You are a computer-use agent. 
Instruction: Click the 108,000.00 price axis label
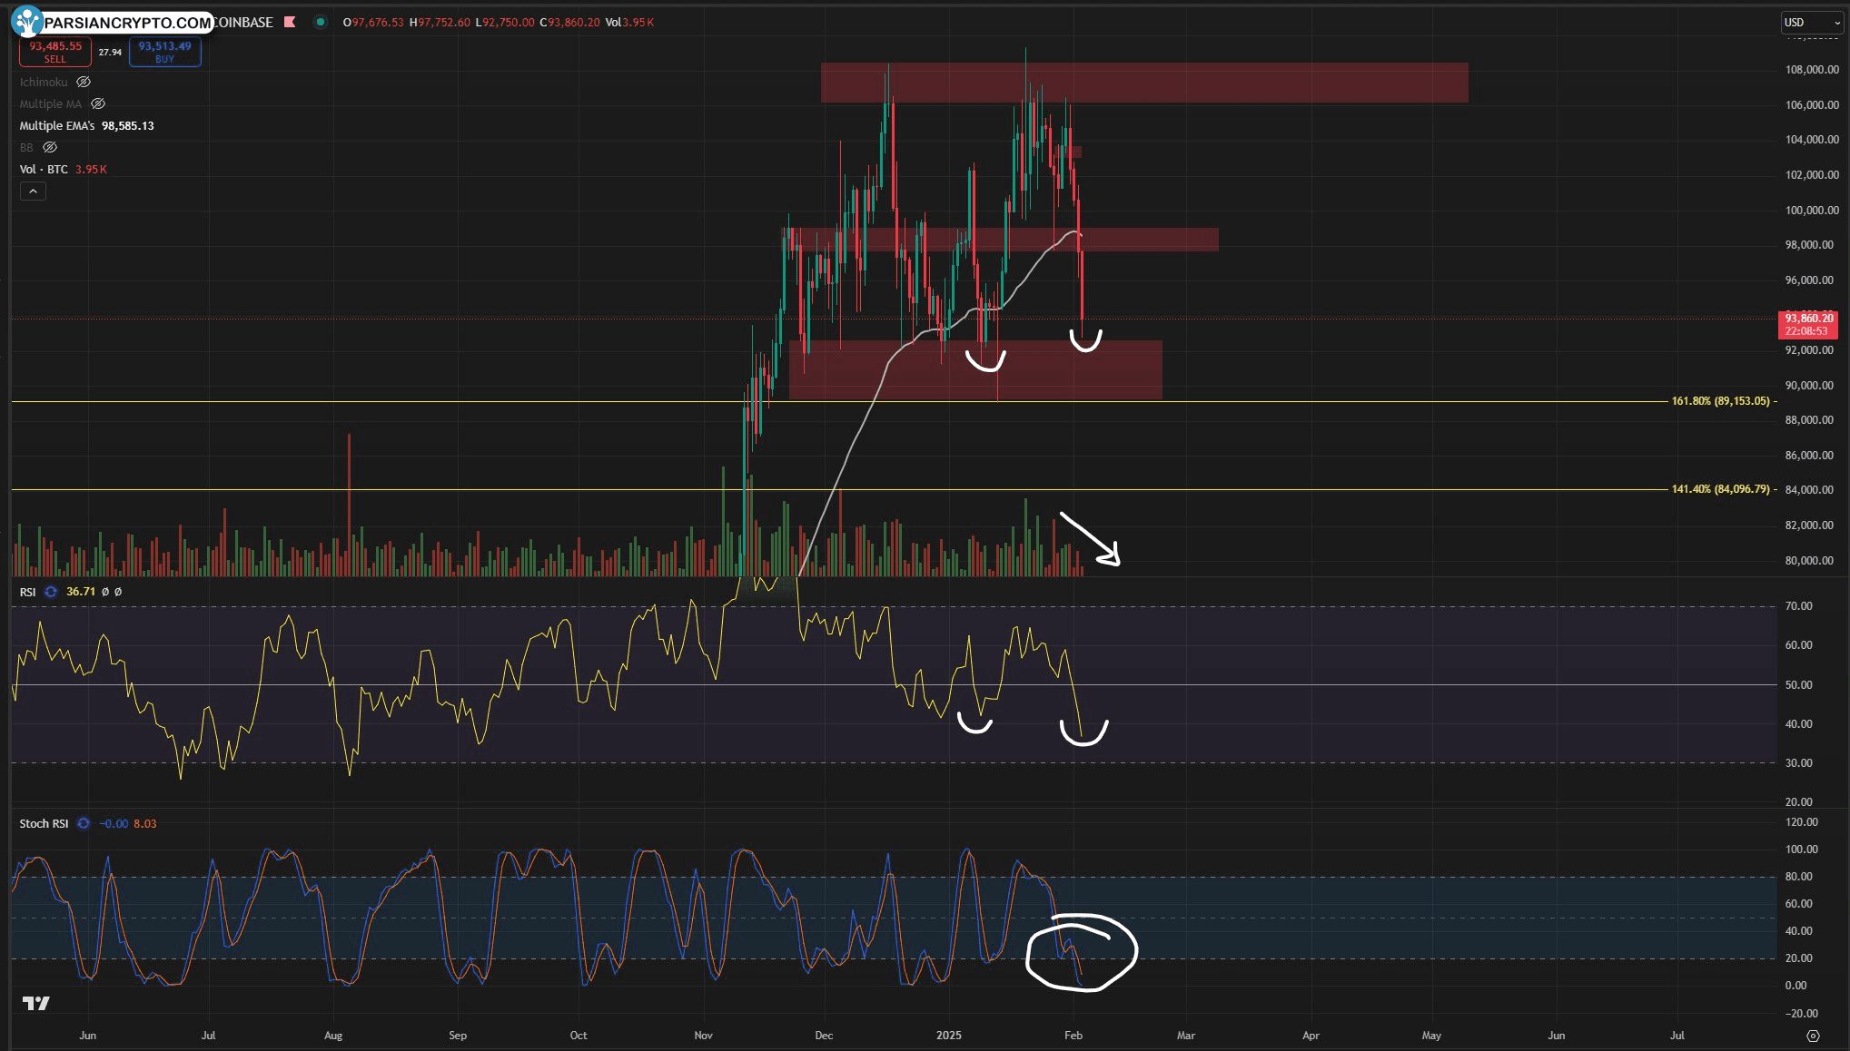click(1812, 70)
